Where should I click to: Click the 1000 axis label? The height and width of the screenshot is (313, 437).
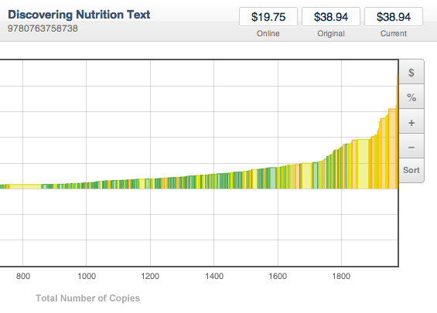[87, 276]
